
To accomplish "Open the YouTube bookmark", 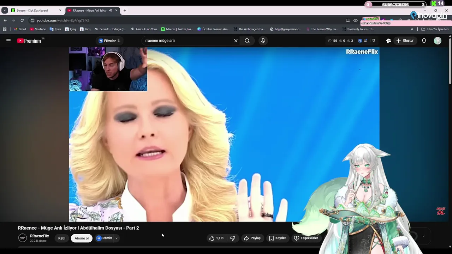I will [x=38, y=29].
